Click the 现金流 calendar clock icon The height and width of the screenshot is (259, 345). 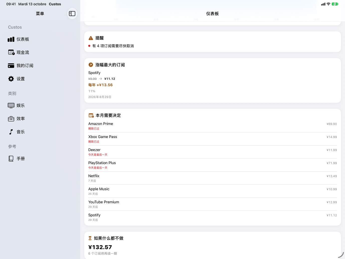[x=11, y=52]
